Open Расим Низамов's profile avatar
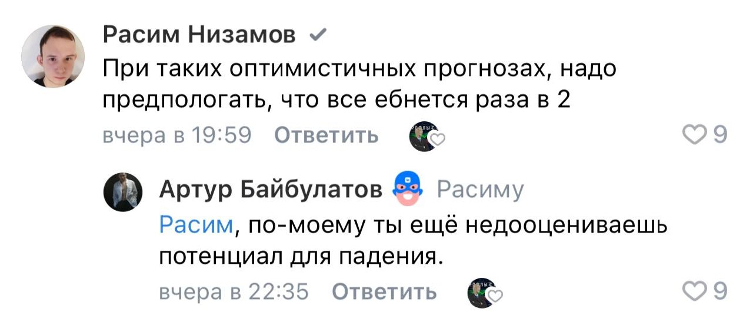This screenshot has width=753, height=325. (x=52, y=57)
